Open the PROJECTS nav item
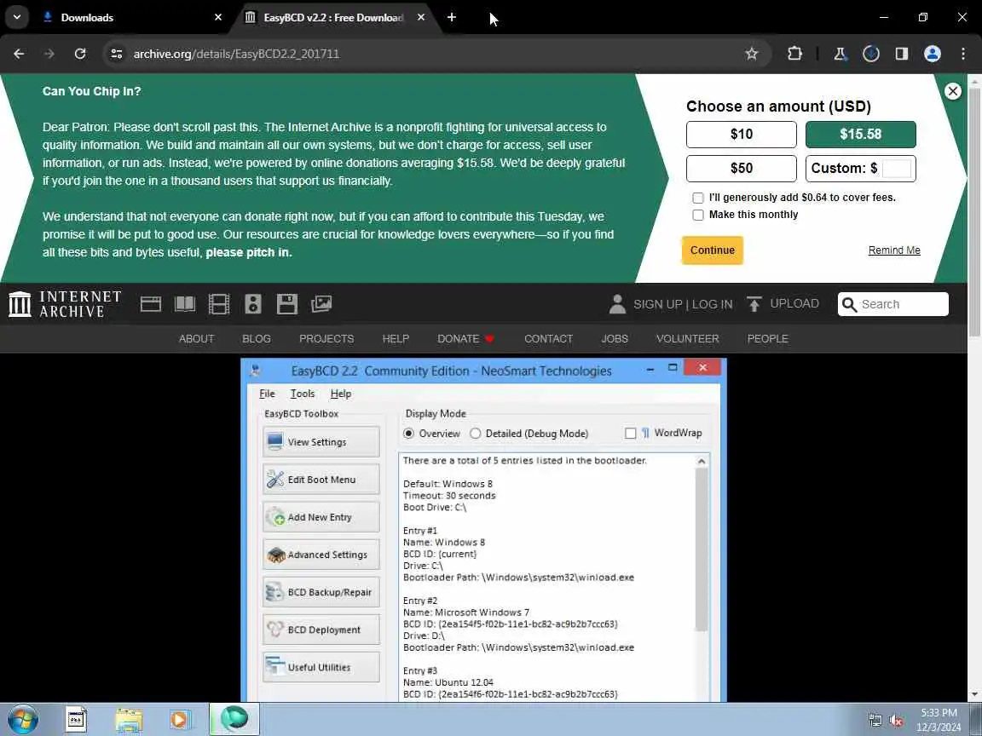This screenshot has width=982, height=736. pos(326,338)
